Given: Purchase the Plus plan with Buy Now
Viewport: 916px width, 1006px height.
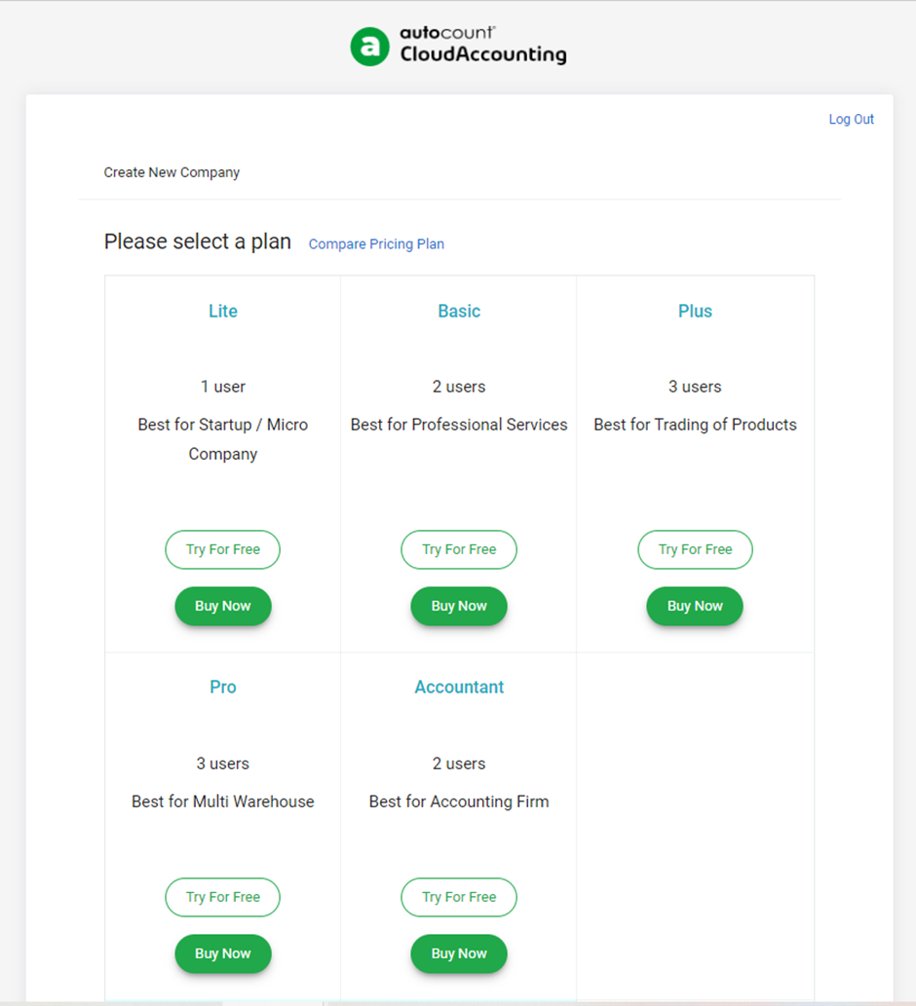Looking at the screenshot, I should [x=695, y=606].
